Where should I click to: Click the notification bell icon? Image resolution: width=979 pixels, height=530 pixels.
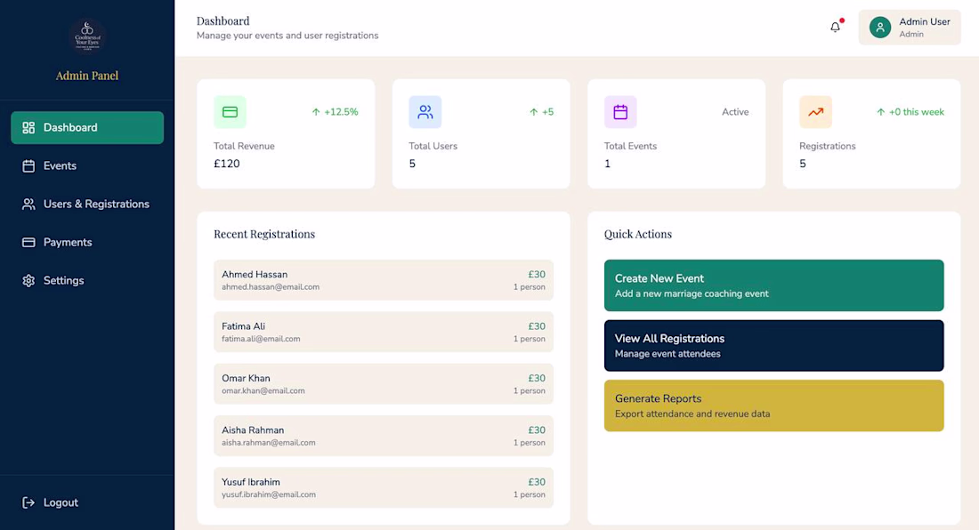tap(835, 28)
